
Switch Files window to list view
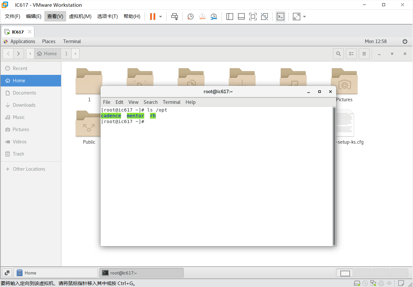(351, 54)
